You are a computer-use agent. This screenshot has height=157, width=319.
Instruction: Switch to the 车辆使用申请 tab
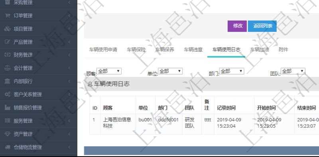click(103, 50)
